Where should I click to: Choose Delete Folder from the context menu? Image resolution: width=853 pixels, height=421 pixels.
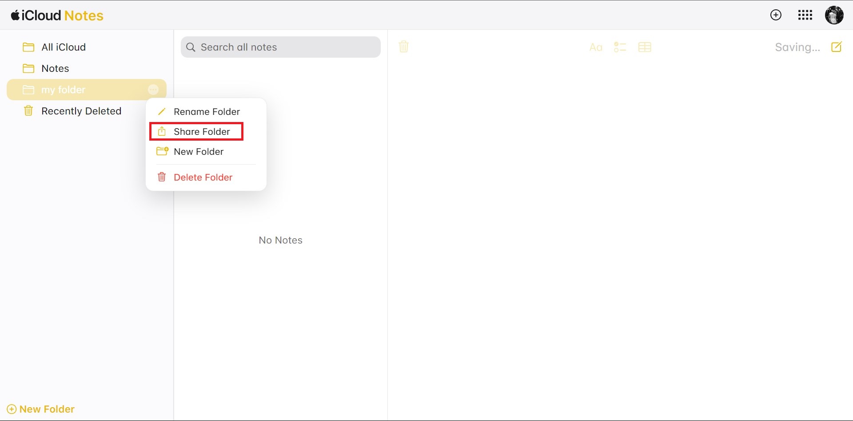point(203,177)
